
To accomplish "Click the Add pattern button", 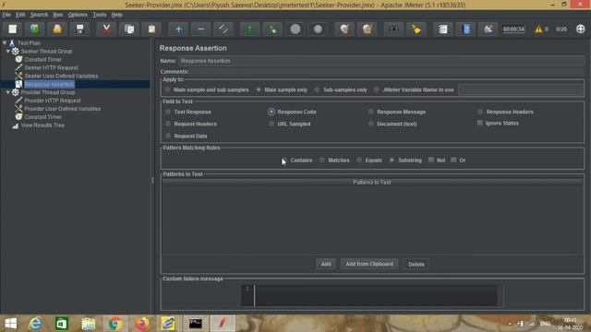I will [326, 264].
